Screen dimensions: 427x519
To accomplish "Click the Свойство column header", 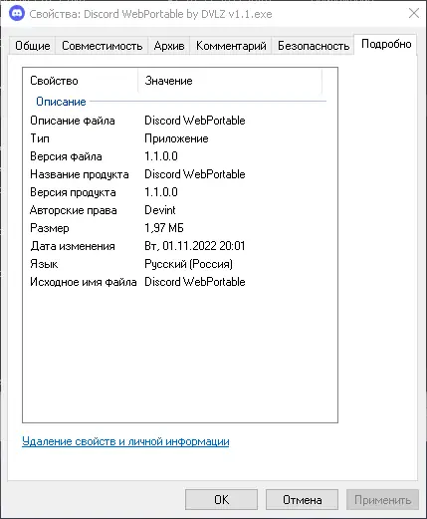I will click(x=81, y=81).
